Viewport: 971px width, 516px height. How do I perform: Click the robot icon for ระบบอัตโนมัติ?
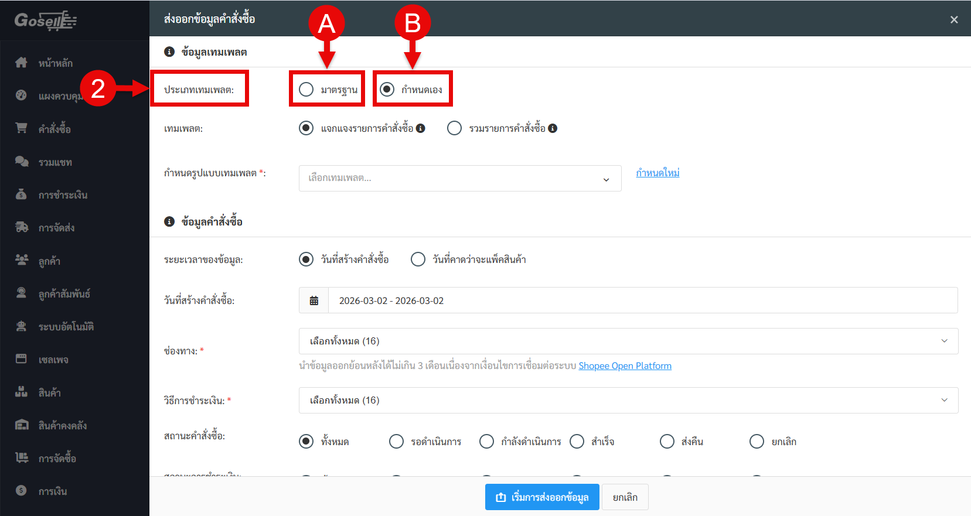pyautogui.click(x=21, y=326)
